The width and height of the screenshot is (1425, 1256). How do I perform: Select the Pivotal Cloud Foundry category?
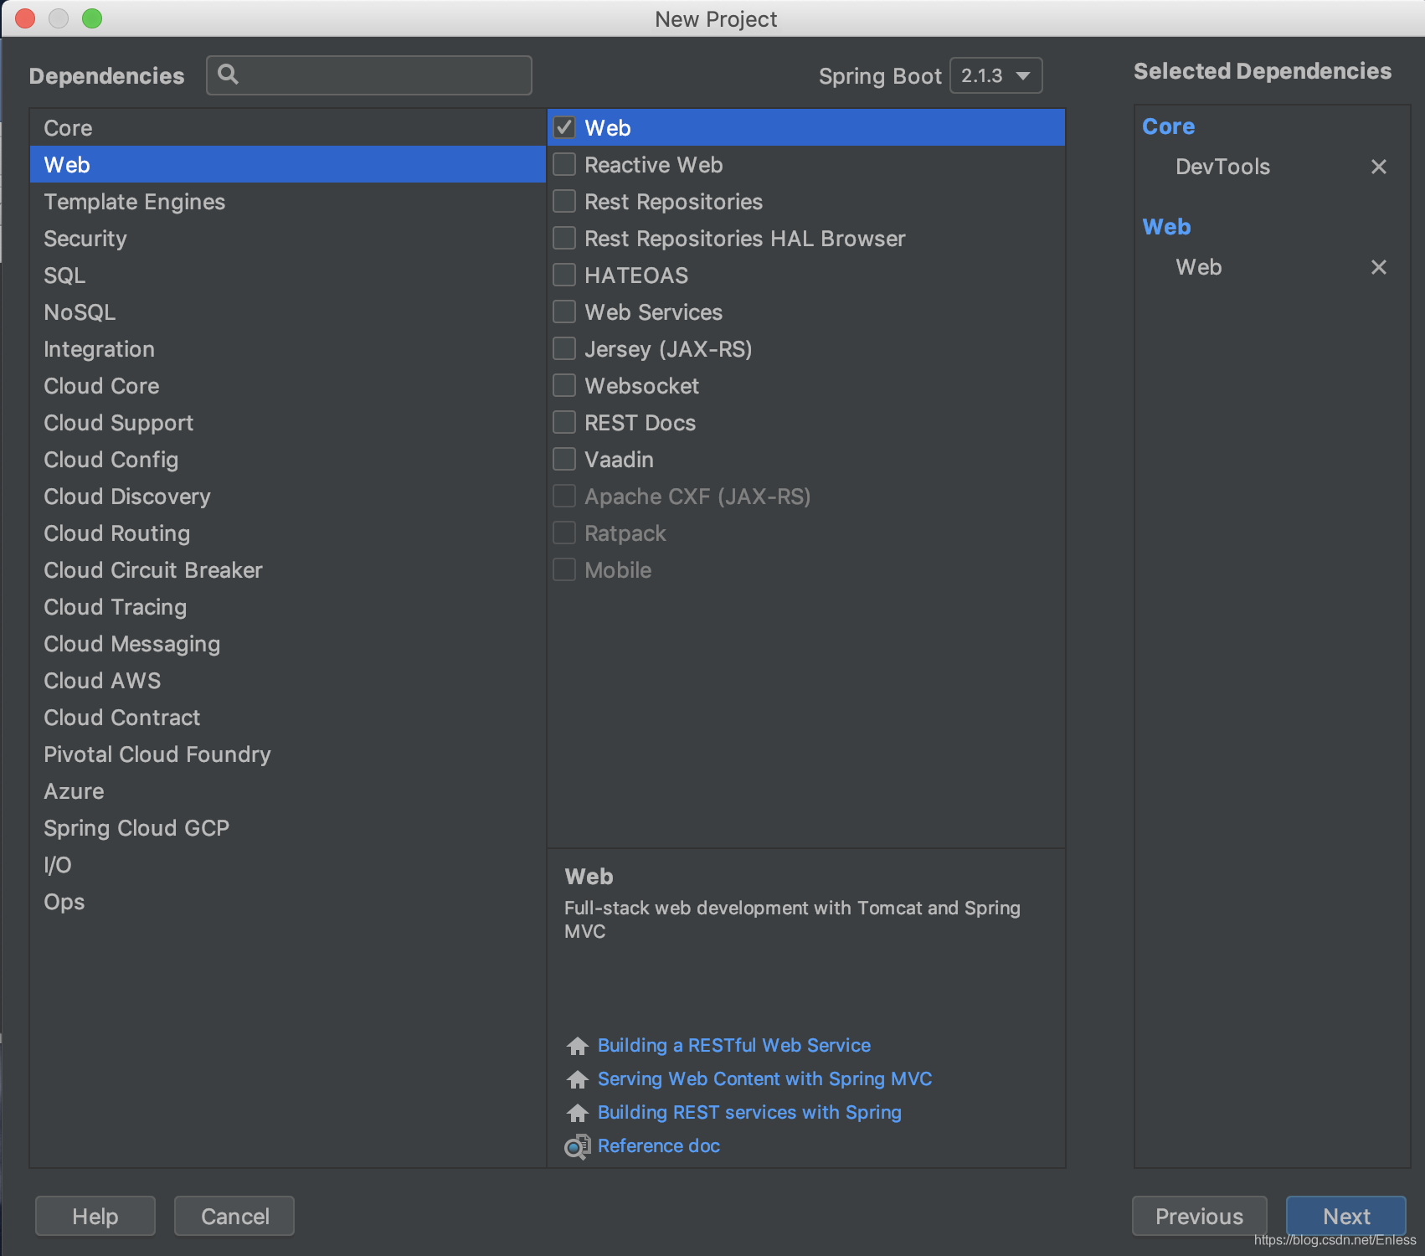[288, 754]
